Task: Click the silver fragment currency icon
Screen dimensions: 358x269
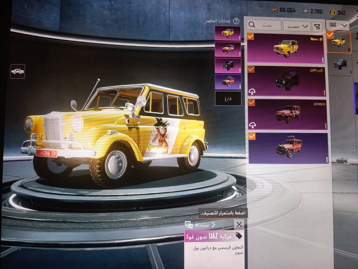Action: click(305, 11)
